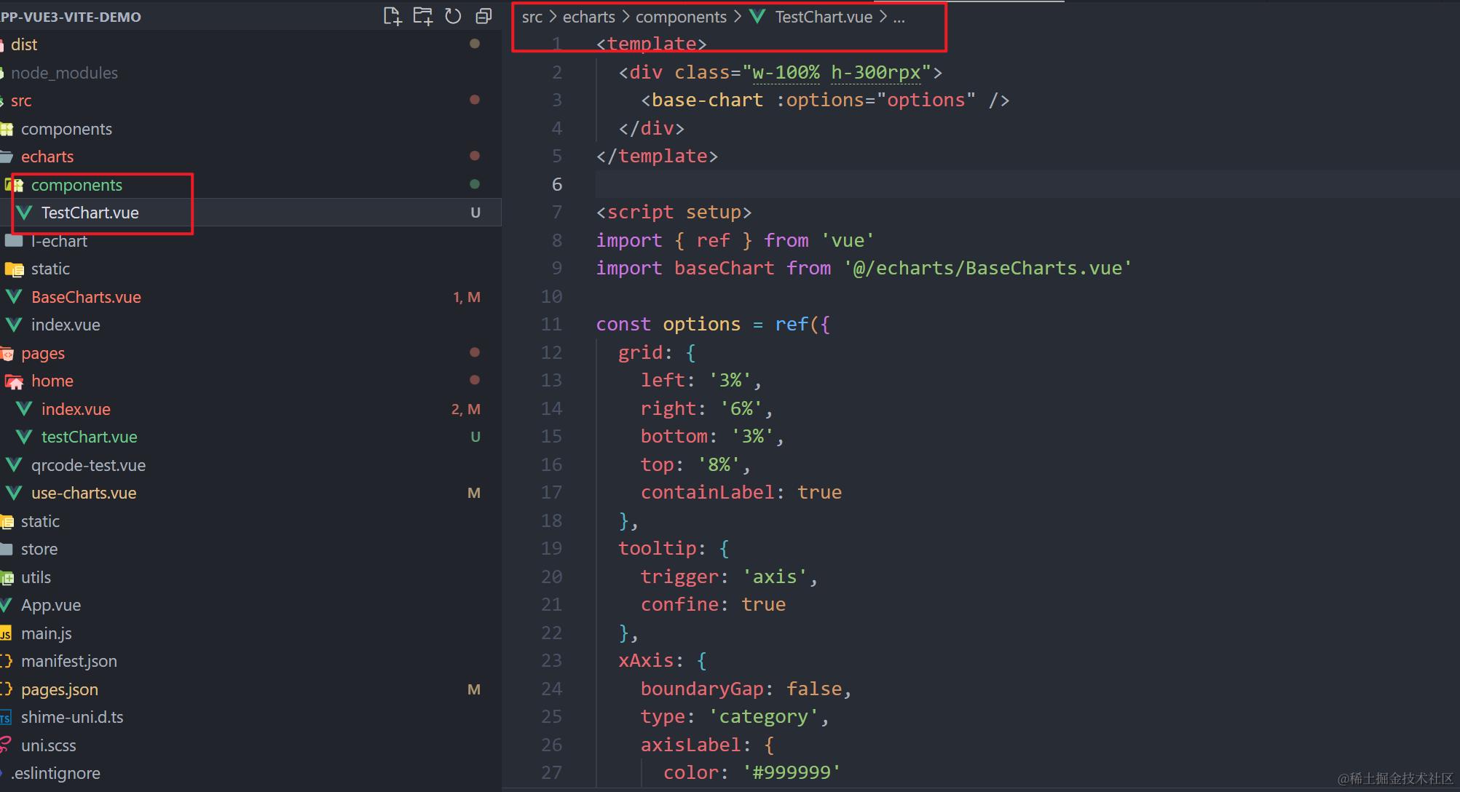Screen dimensions: 1460x792
Task: Click line number 11 in the gutter
Action: [551, 324]
